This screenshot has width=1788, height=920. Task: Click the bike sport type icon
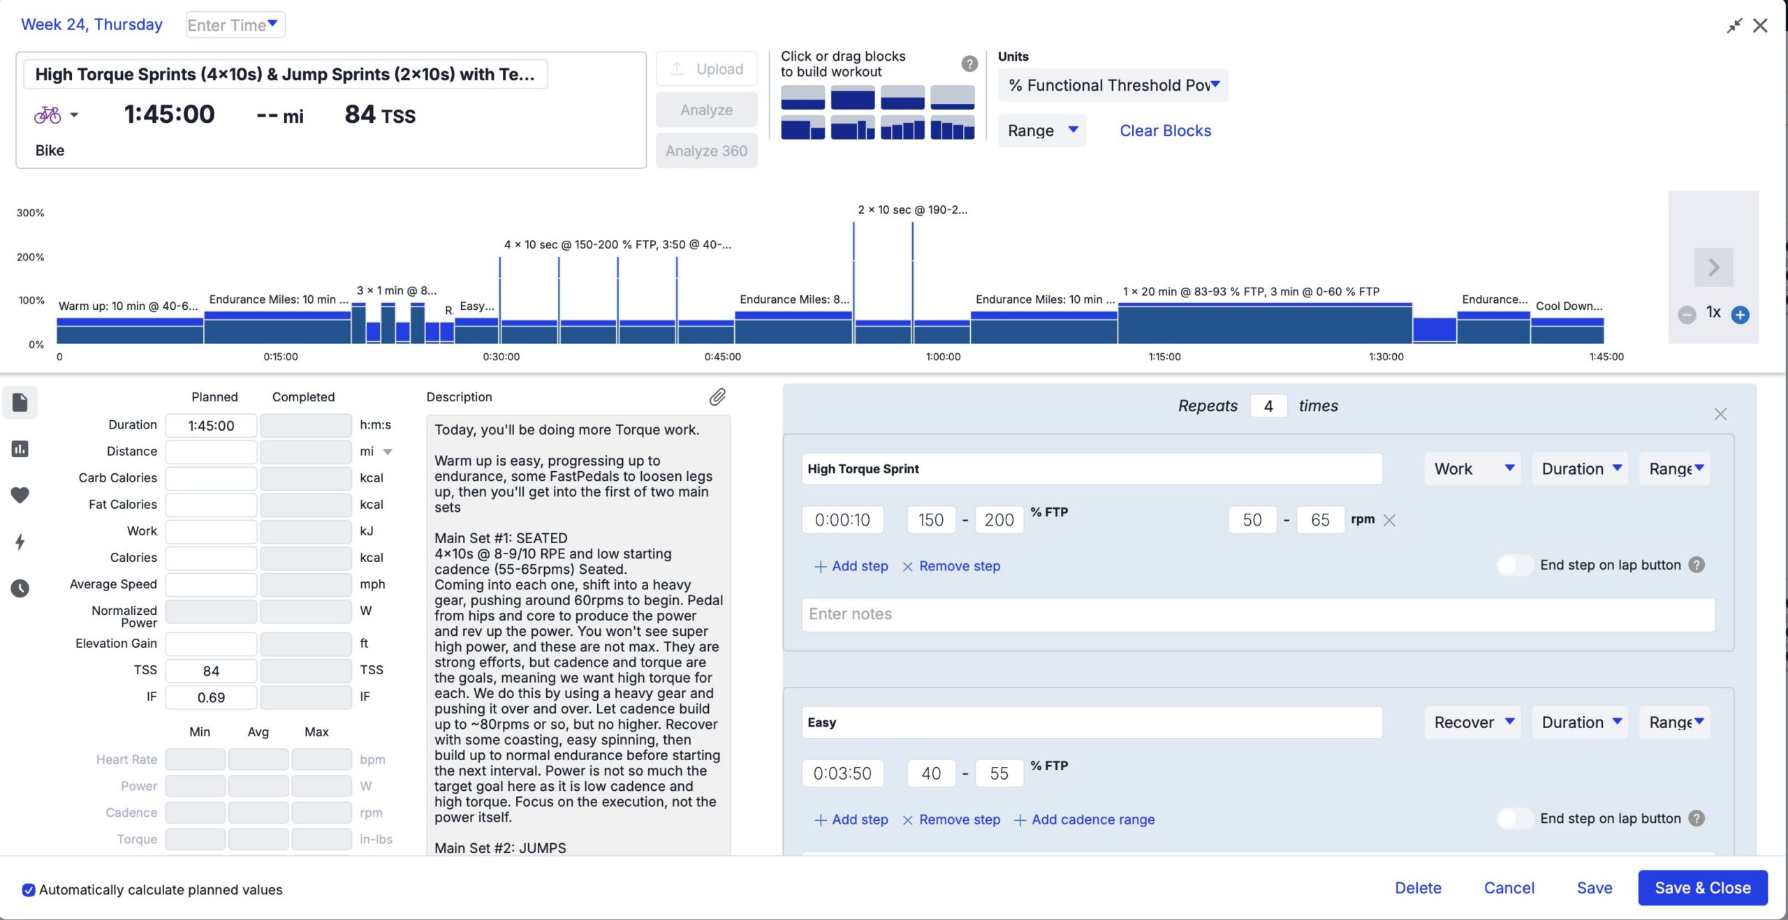pos(47,114)
